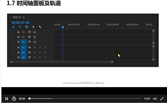
Task: Hide track V3 with eye icon
Action: pos(34,32)
